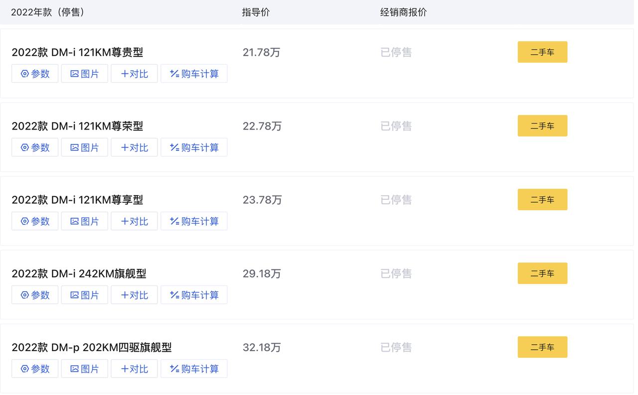Open the 2022款 DM-i 121KM尊贵型 title link

coord(77,52)
